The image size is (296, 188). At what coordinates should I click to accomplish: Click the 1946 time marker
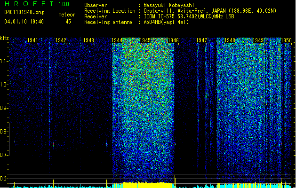[x=173, y=40]
